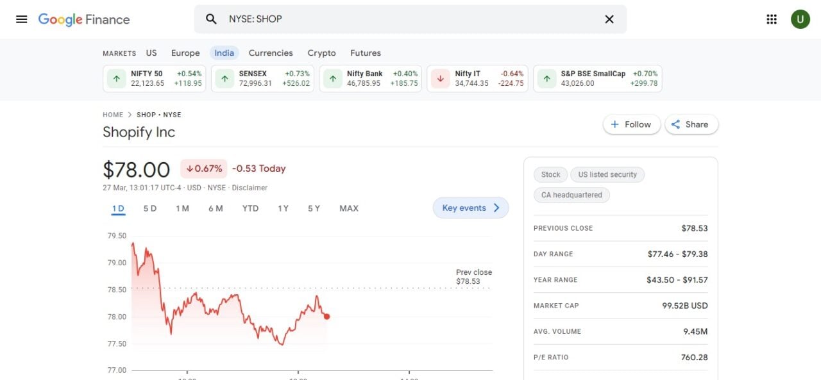Click the Nifty Bank value 46,785.95
Image resolution: width=821 pixels, height=380 pixels.
click(x=364, y=83)
